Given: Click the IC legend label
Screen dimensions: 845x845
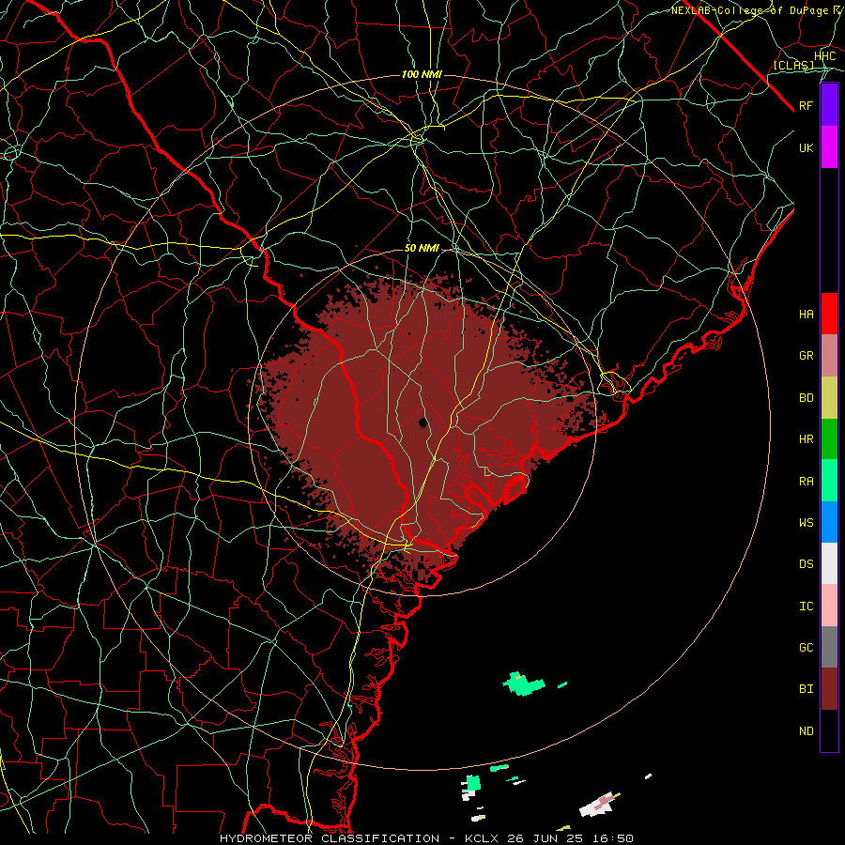Looking at the screenshot, I should click(x=807, y=607).
